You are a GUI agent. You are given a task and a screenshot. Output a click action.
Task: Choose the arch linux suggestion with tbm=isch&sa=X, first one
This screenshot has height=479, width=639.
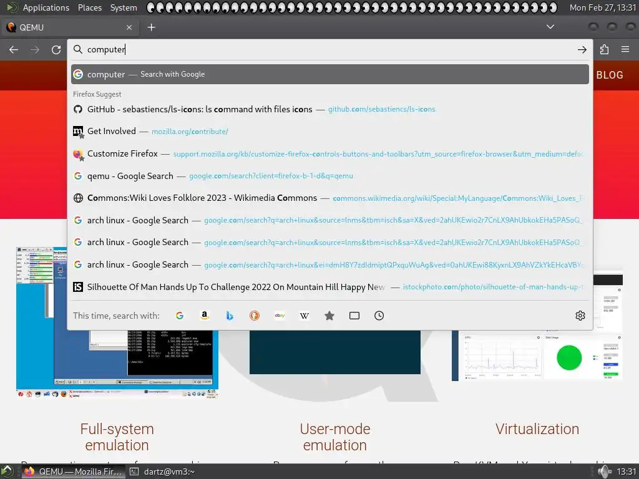pyautogui.click(x=329, y=220)
